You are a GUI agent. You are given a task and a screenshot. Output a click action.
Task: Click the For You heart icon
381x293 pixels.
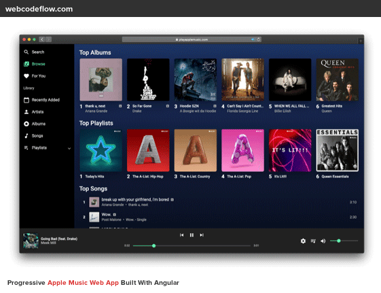click(26, 76)
